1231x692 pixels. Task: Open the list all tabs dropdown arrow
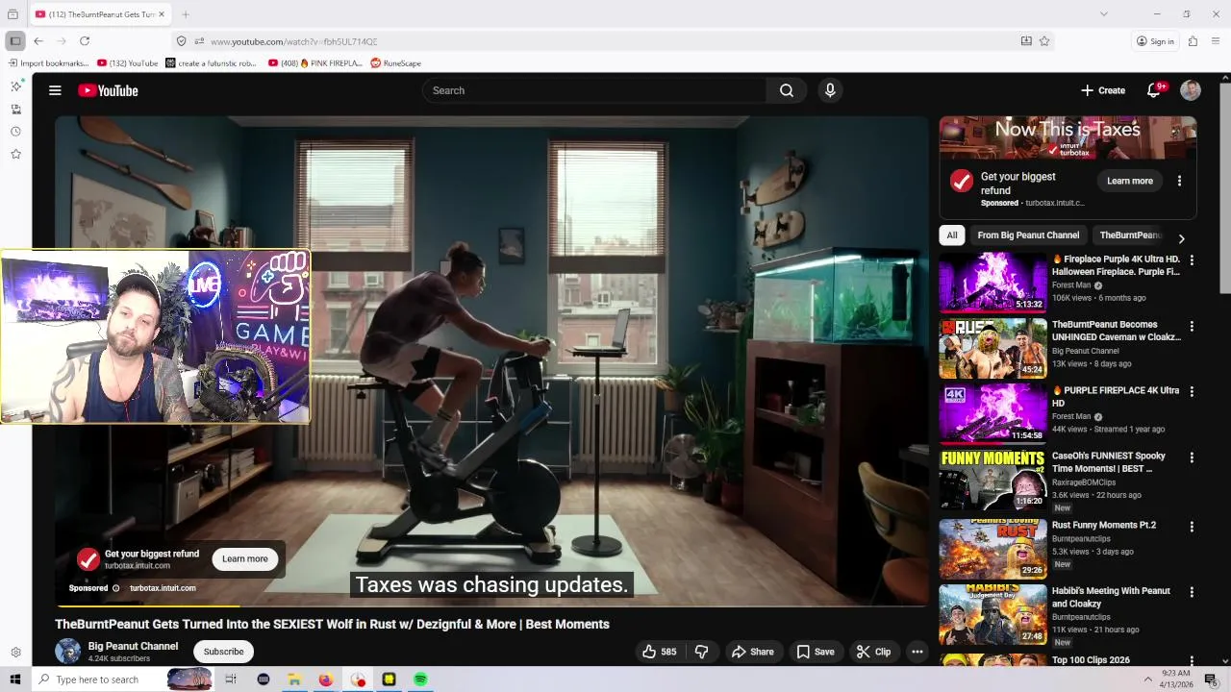pyautogui.click(x=1104, y=13)
